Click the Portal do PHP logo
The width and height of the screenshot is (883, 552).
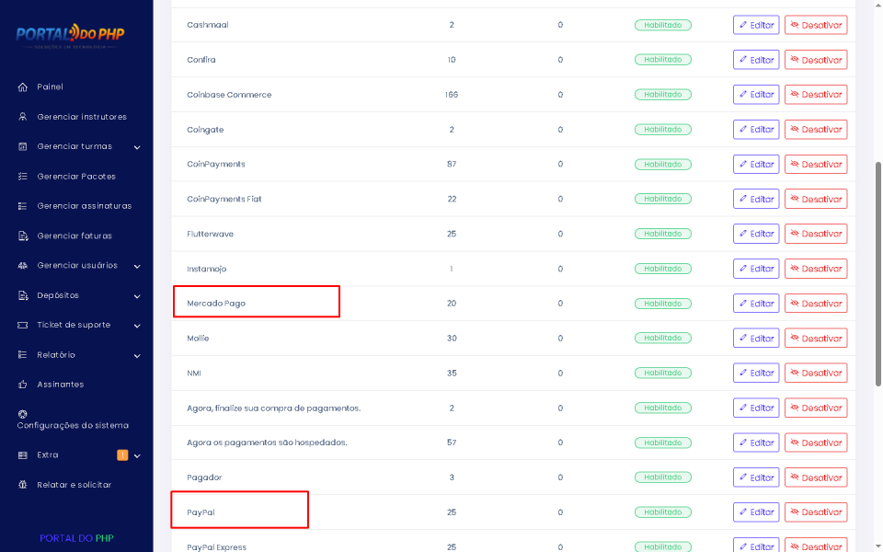(71, 36)
